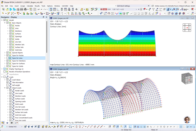The height and width of the screenshot is (131, 196).
Task: Check the Results of Boolean Operations box
Action: 5,72
